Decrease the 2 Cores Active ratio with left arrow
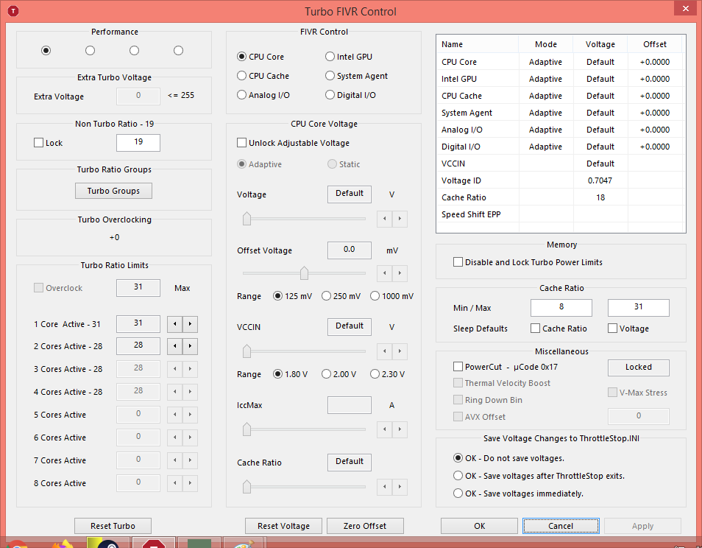Viewport: 702px width, 548px height. click(x=174, y=346)
